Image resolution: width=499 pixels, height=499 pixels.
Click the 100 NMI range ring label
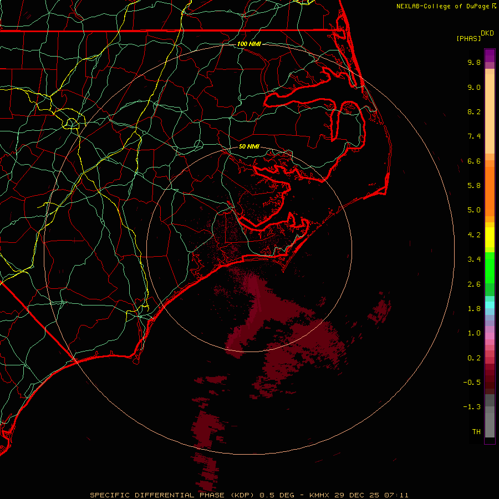point(249,44)
